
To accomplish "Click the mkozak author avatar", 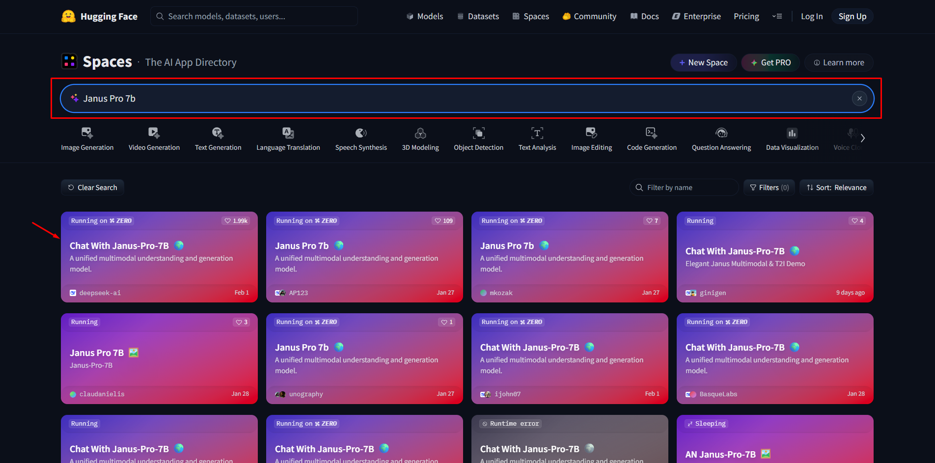I will (x=484, y=293).
